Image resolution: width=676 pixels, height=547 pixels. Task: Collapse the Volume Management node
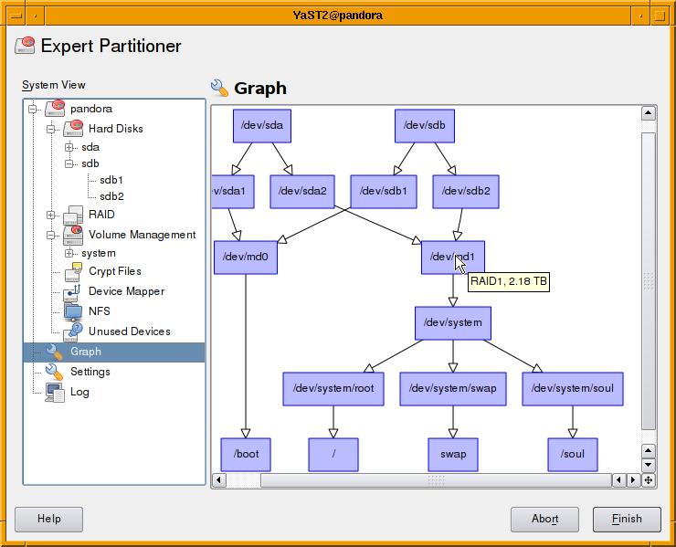point(51,235)
